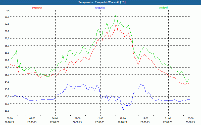The image size is (201, 125).
Task: Select the blue Taupunkt legend label
Action: point(100,8)
